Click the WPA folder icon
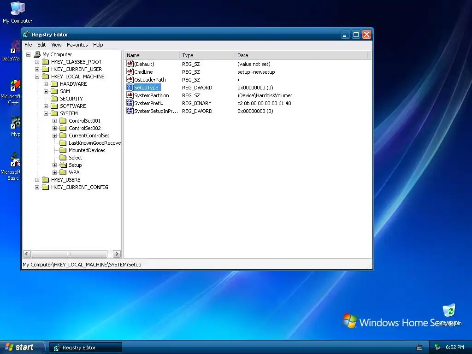Image resolution: width=472 pixels, height=354 pixels. [x=63, y=172]
